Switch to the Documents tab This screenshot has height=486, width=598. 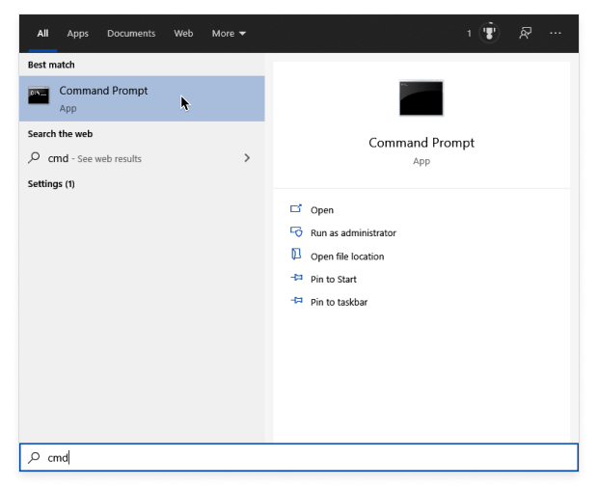tap(131, 33)
